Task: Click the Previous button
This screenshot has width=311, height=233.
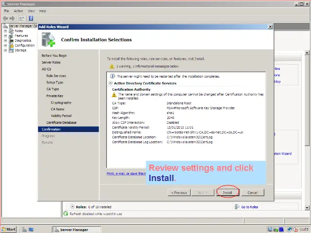Action: coord(179,193)
